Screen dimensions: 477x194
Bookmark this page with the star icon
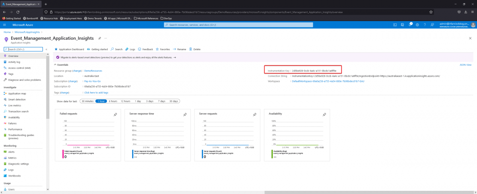click(431, 12)
